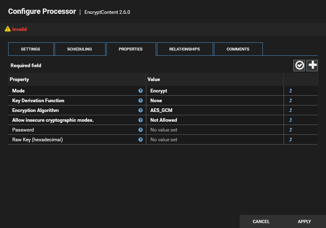Edit the Not Allowed value
Image resolution: width=326 pixels, height=228 pixels.
pyautogui.click(x=215, y=120)
